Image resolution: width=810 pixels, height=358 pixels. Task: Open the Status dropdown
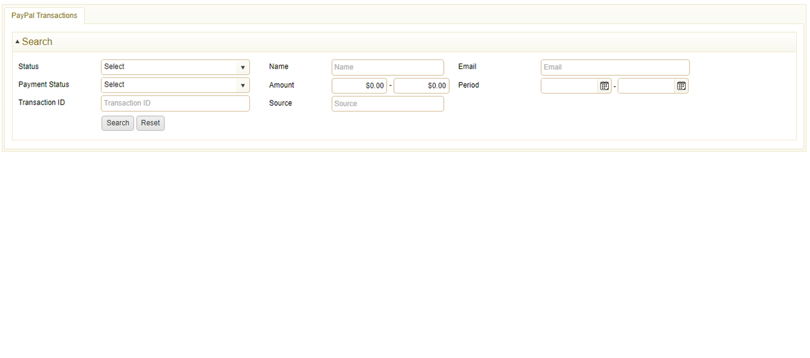tap(175, 67)
